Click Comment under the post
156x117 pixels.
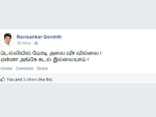(x=25, y=68)
